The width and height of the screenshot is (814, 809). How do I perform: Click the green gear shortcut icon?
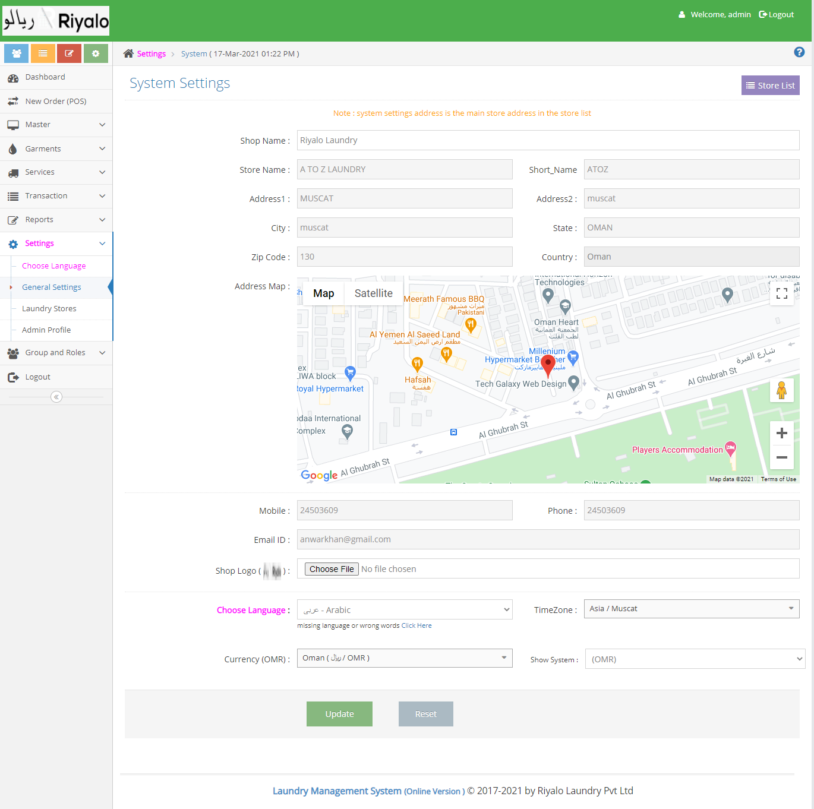(x=96, y=53)
